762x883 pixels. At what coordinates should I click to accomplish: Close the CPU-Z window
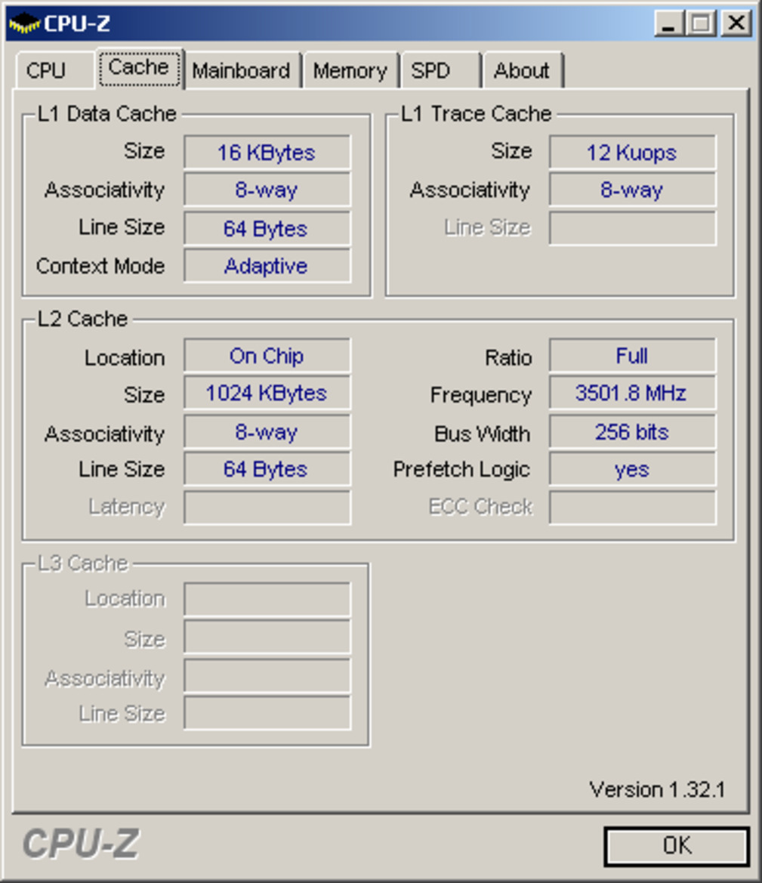click(x=736, y=23)
